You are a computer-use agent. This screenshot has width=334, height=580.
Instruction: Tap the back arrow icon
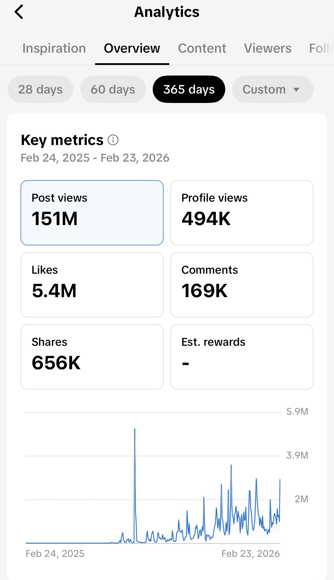19,12
